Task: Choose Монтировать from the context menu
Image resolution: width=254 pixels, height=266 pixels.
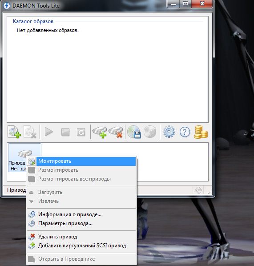Action: (81, 161)
